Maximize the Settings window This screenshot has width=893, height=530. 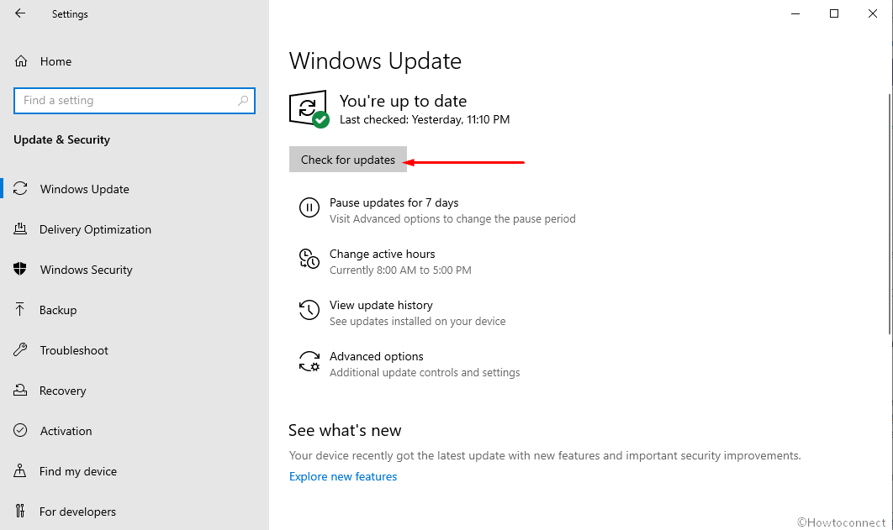[x=834, y=13]
